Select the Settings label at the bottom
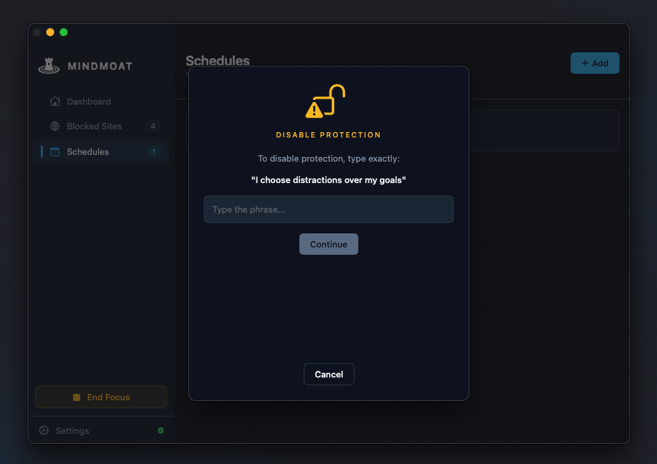The height and width of the screenshot is (464, 657). (x=72, y=430)
